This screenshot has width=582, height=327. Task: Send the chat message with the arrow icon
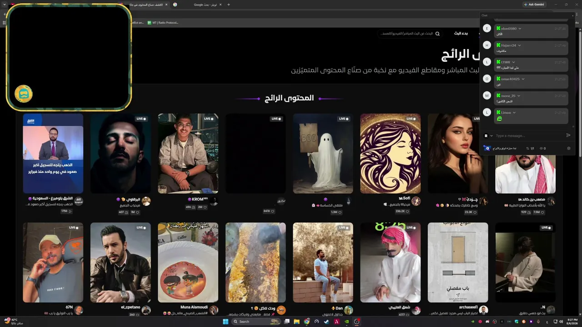tap(568, 135)
